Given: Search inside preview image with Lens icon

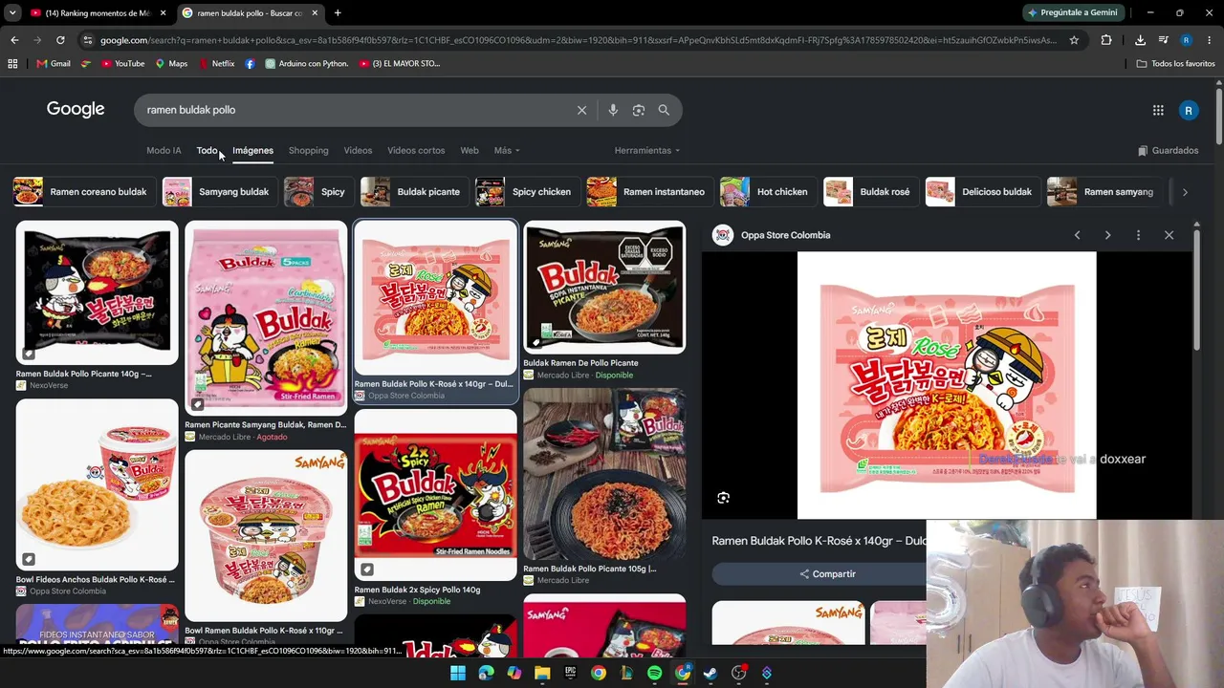Looking at the screenshot, I should [x=724, y=498].
